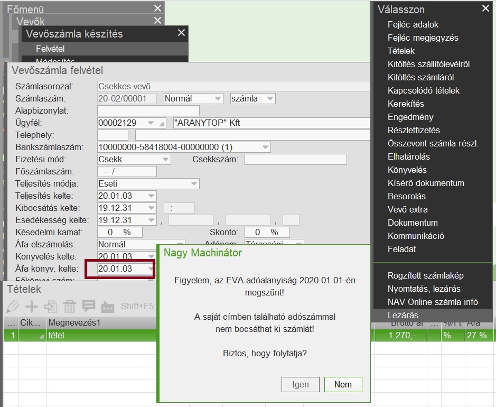Select Besorolás menu item
This screenshot has height=407, width=496.
point(407,196)
